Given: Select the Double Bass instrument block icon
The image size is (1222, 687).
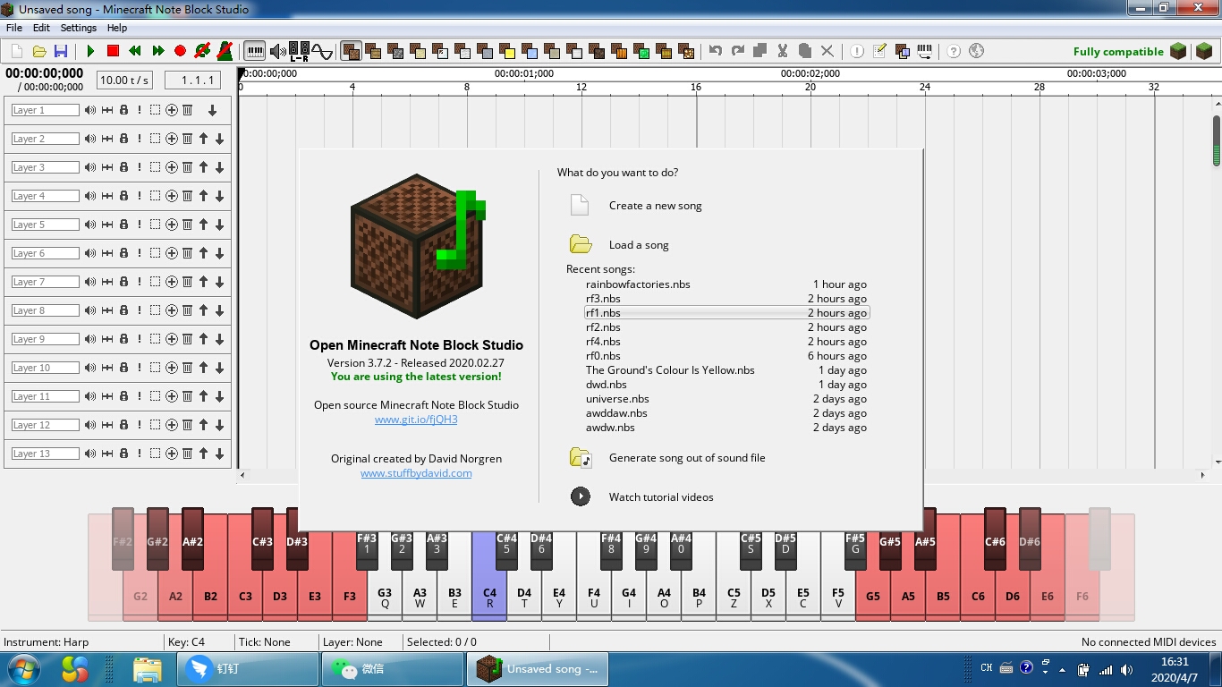Looking at the screenshot, I should click(x=373, y=51).
